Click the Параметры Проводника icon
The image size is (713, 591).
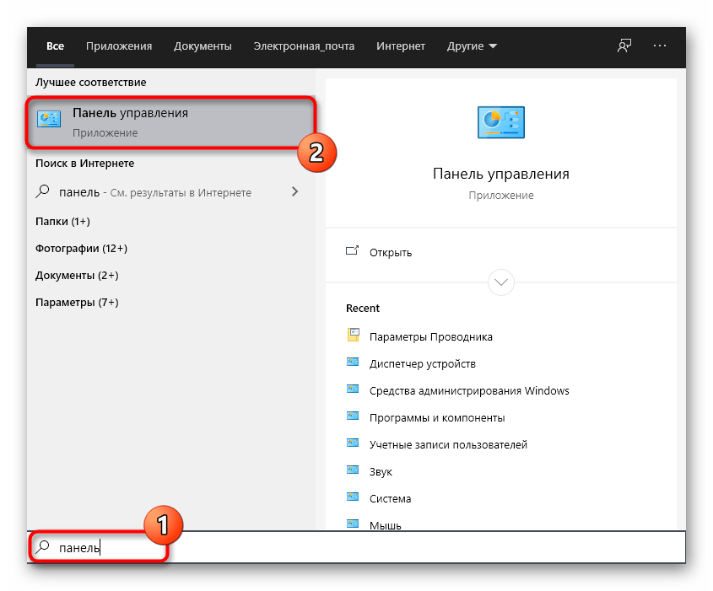coord(354,336)
